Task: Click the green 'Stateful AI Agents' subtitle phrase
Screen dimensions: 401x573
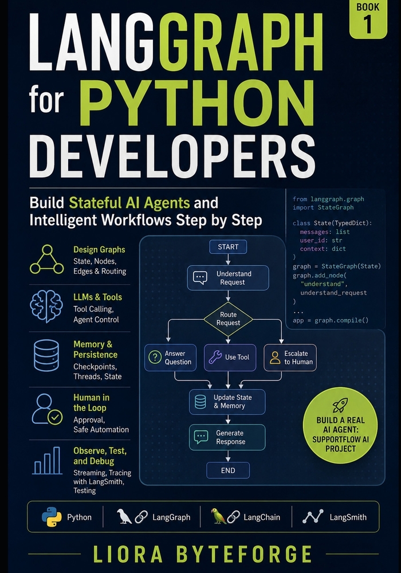Action: [129, 203]
